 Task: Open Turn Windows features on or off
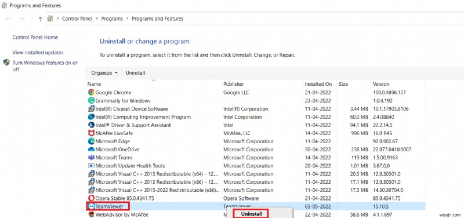click(45, 66)
